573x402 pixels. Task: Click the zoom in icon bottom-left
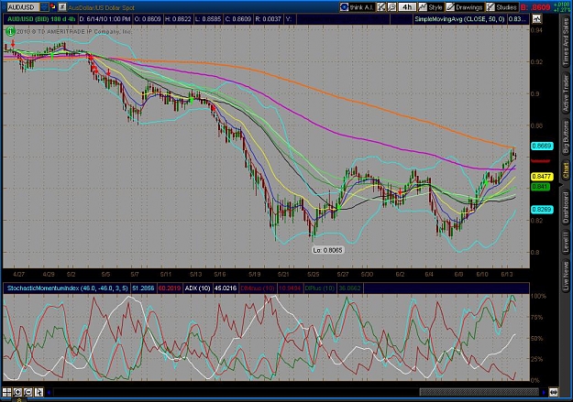(17, 392)
